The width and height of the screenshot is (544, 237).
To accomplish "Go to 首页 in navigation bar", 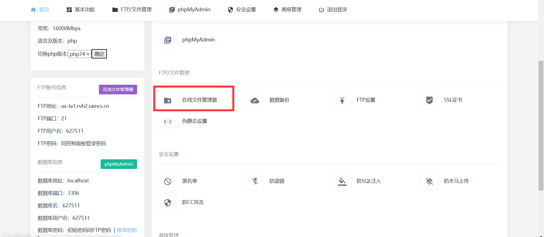I will pyautogui.click(x=40, y=10).
